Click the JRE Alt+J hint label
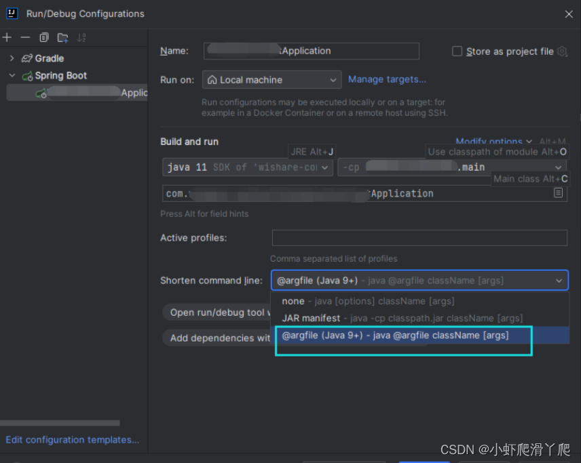This screenshot has width=581, height=463. [312, 152]
